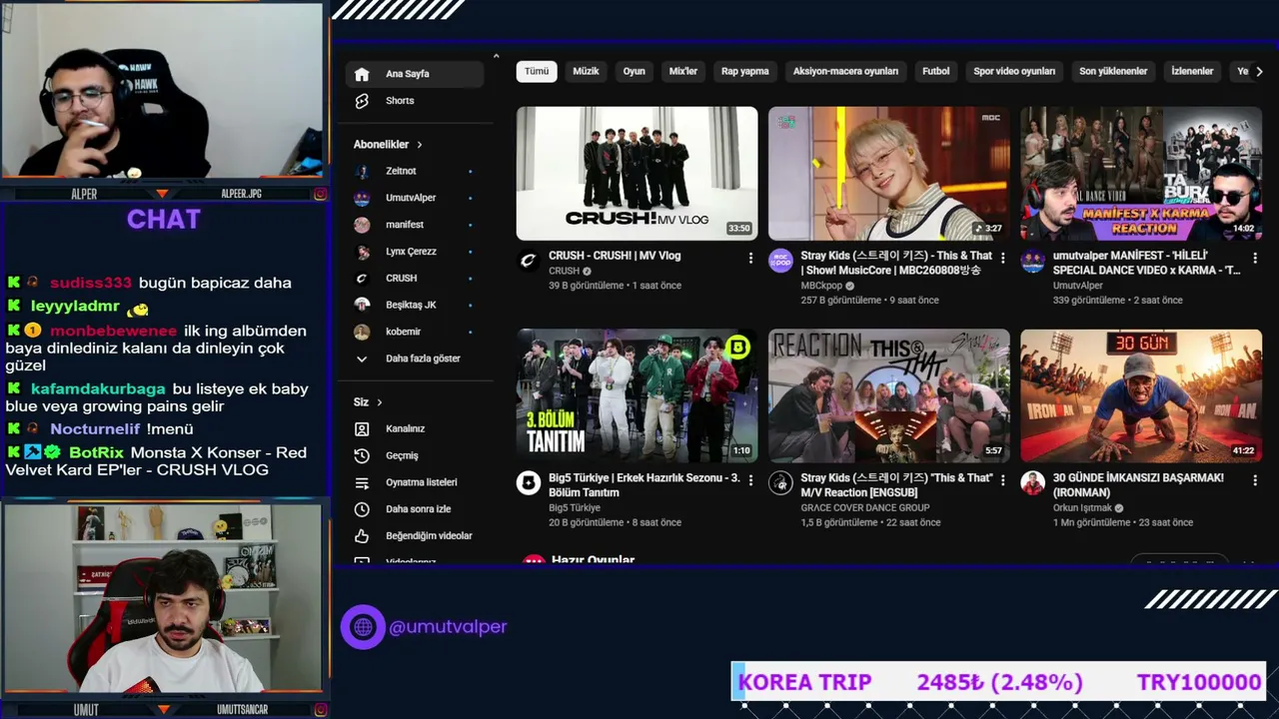Click UmutvAlper avatar beside MANİFEST video title
Image resolution: width=1279 pixels, height=719 pixels.
click(1032, 261)
